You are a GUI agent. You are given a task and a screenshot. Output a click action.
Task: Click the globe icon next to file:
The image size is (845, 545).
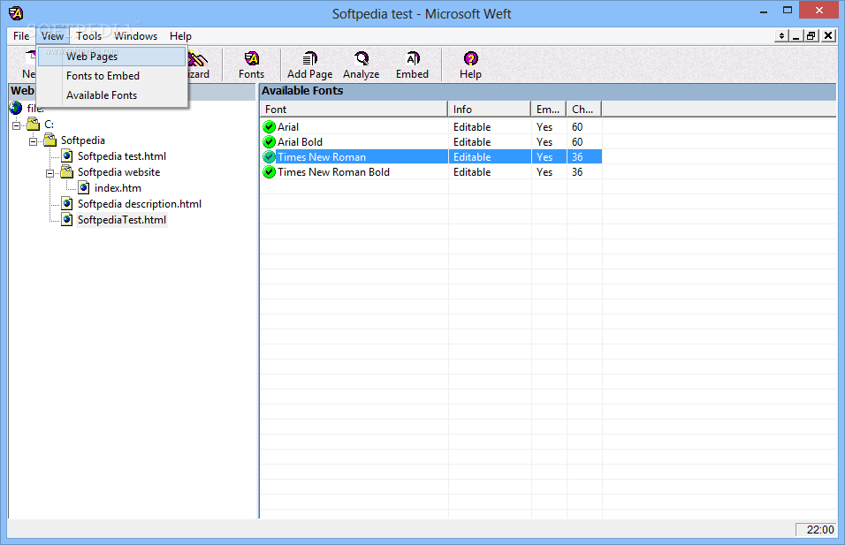point(16,109)
